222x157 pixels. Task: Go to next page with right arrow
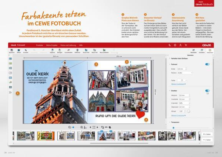[97, 127]
